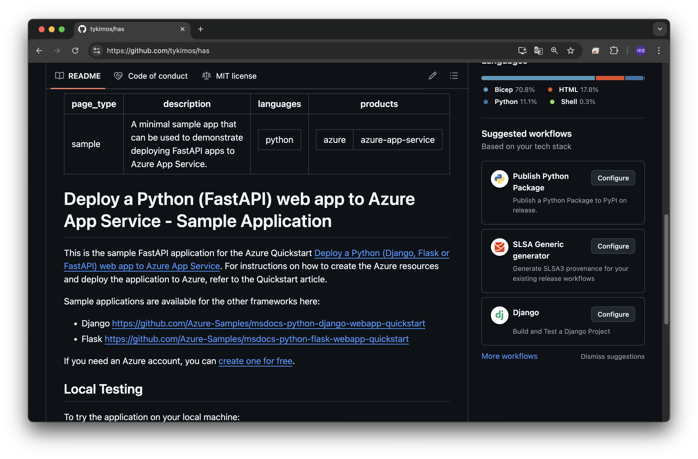The image size is (698, 459).
Task: Click the orange HTML segment of languages bar
Action: (x=610, y=78)
